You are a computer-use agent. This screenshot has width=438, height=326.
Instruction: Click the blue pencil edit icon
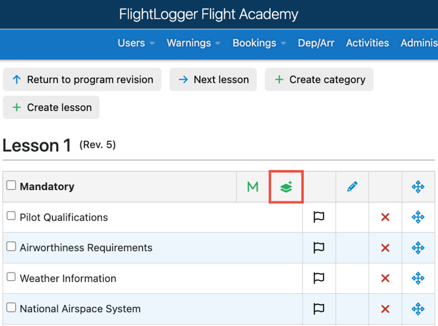coord(352,187)
